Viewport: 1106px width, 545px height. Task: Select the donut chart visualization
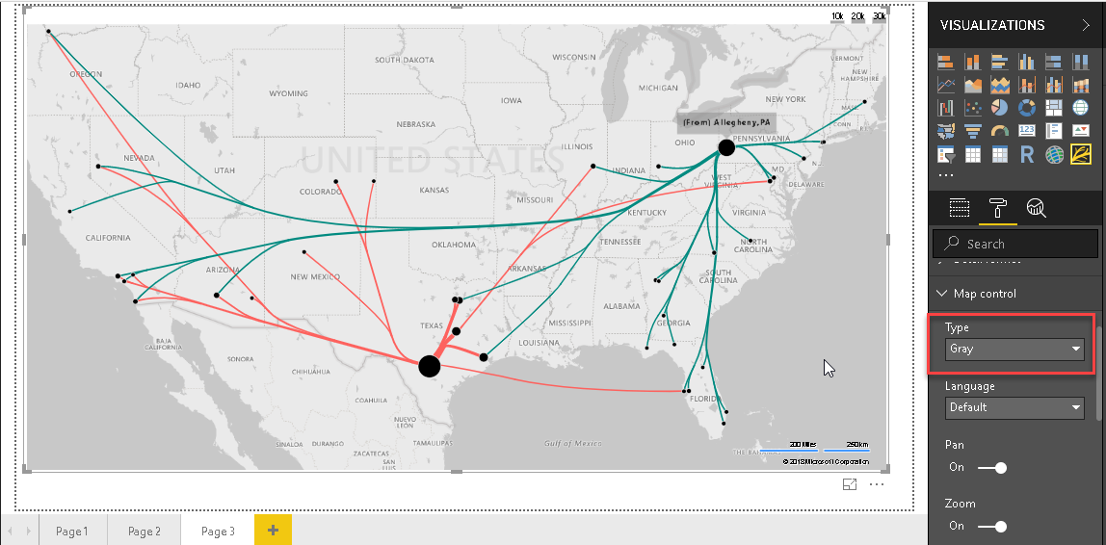pos(1027,108)
